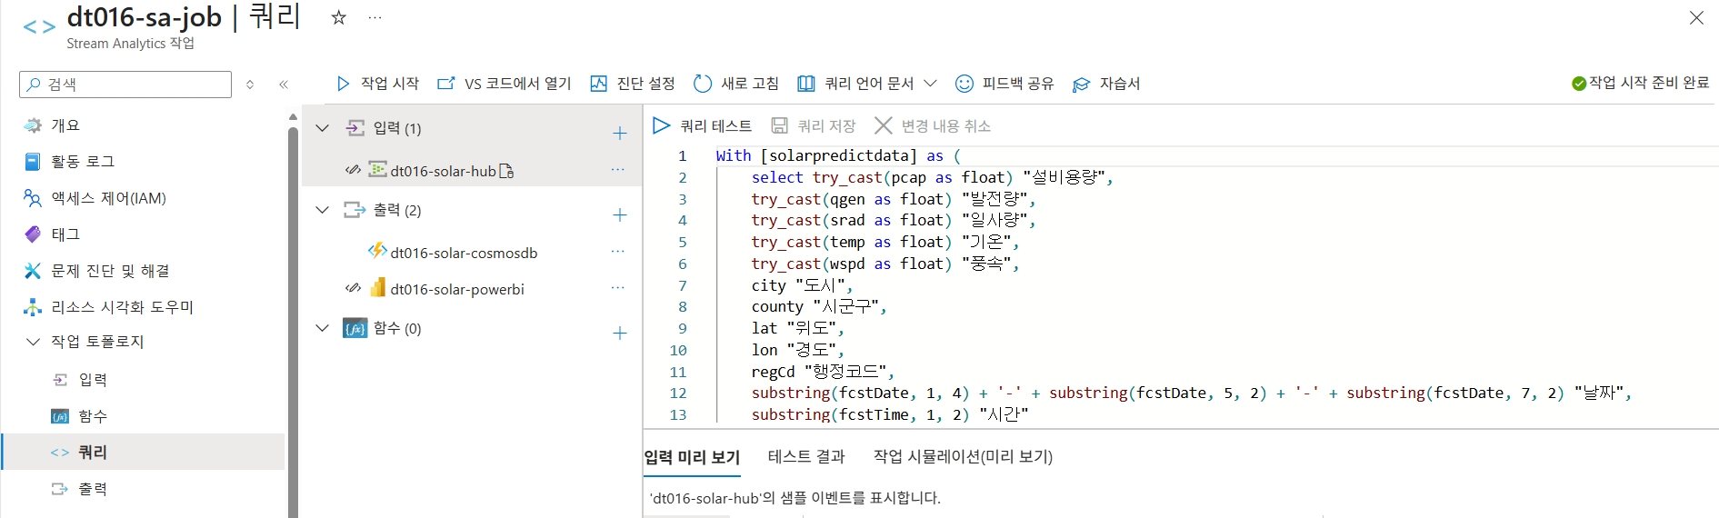Open the ellipsis menu beside the title
This screenshot has width=1719, height=518.
[x=375, y=17]
